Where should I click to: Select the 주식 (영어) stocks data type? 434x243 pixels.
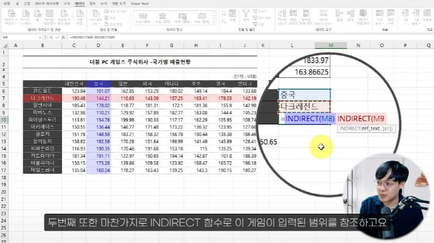click(162, 18)
